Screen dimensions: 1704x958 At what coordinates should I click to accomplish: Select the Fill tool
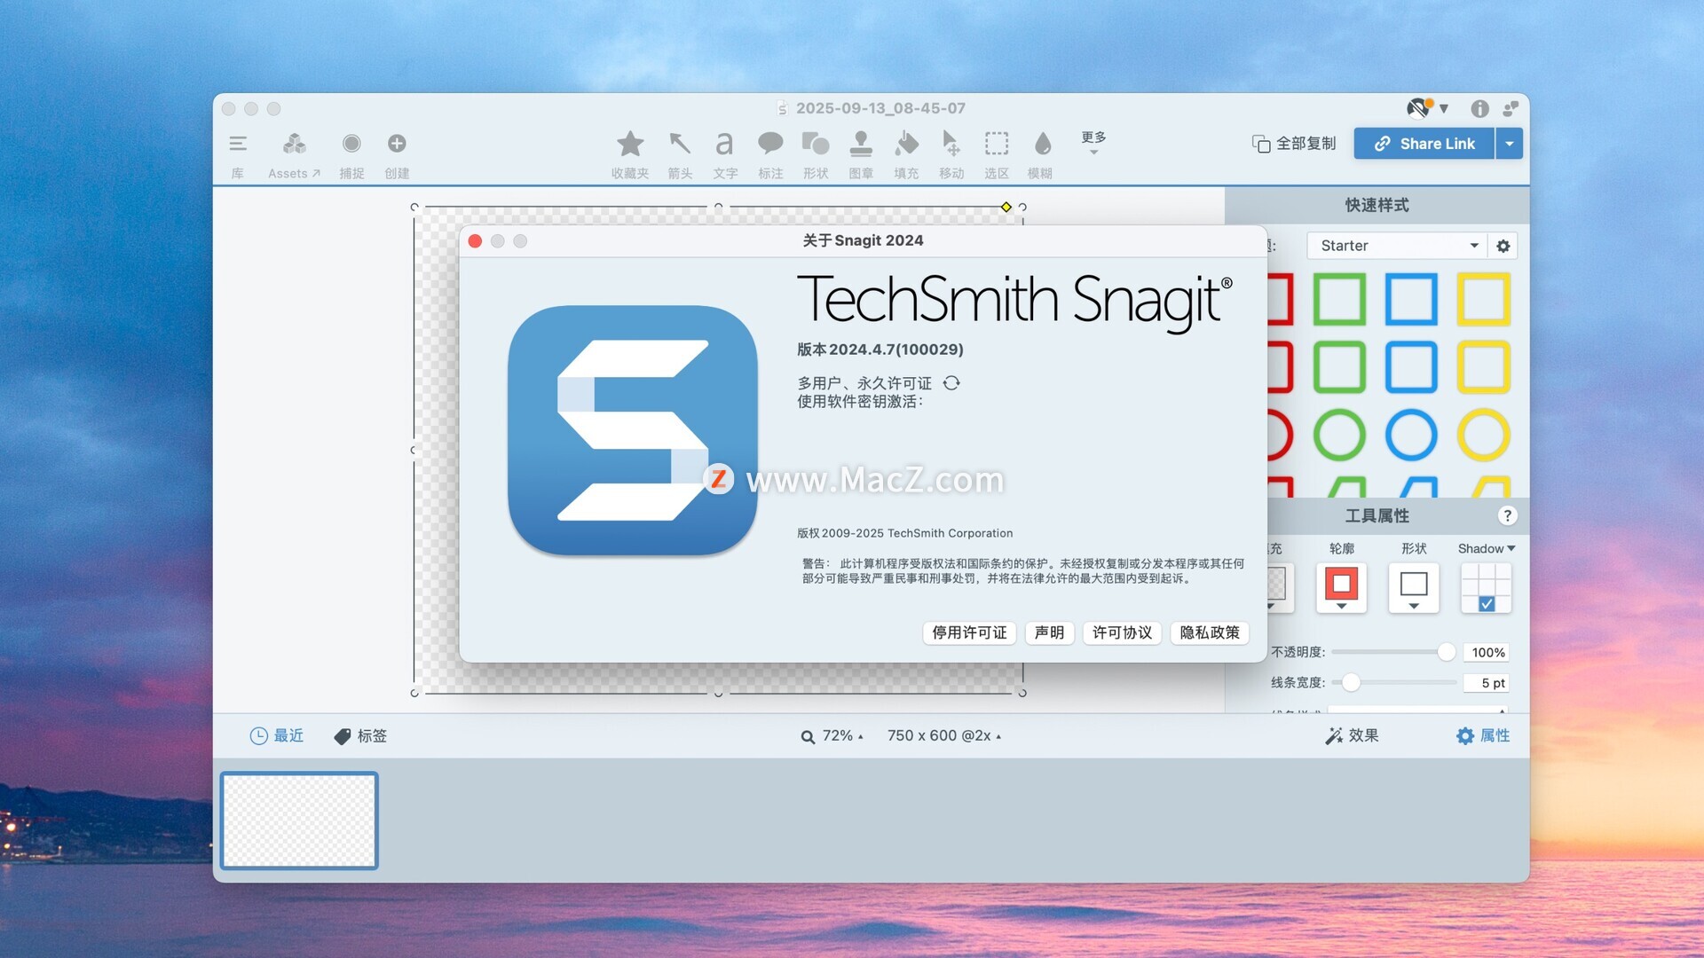(906, 145)
